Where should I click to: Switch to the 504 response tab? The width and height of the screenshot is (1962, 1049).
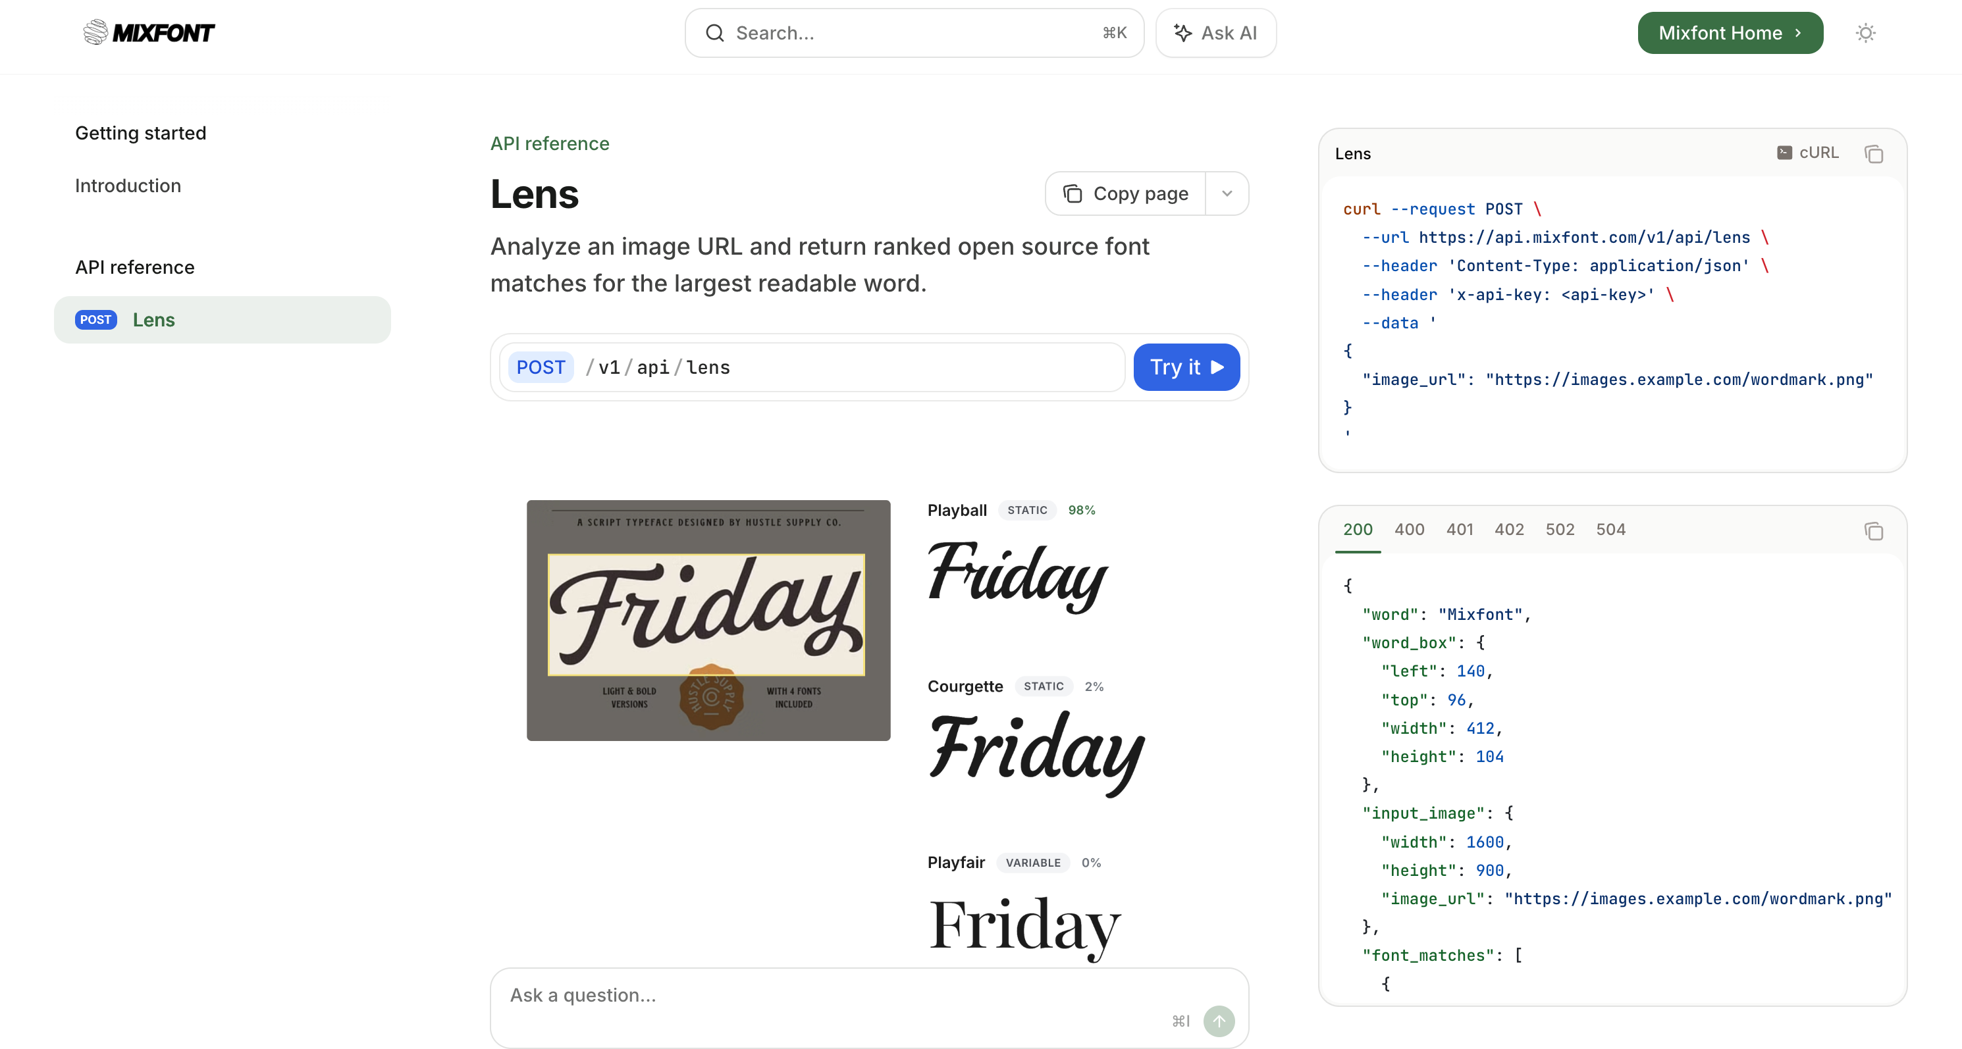point(1611,529)
